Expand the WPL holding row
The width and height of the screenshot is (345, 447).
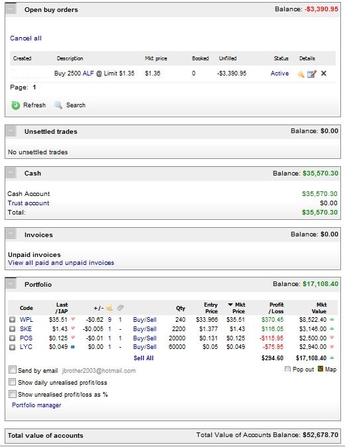(x=13, y=320)
